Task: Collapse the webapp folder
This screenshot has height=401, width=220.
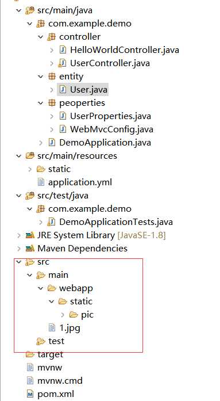Action: tap(41, 288)
